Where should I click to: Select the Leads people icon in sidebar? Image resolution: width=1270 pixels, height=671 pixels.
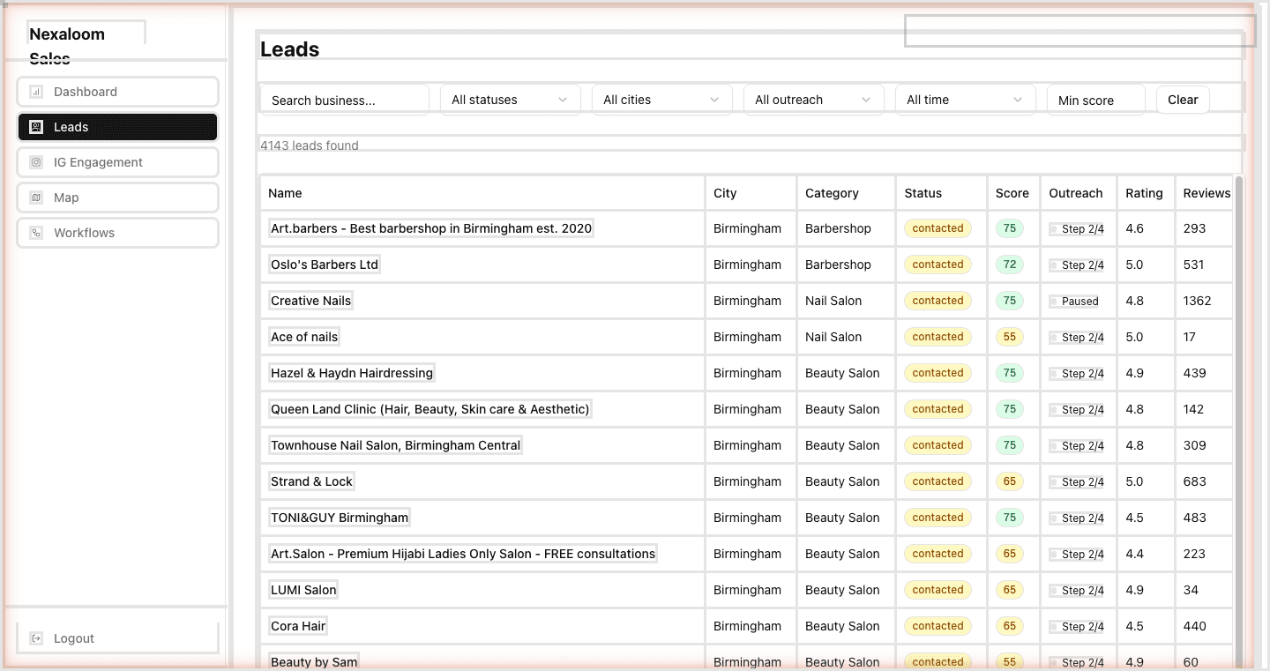coord(37,127)
